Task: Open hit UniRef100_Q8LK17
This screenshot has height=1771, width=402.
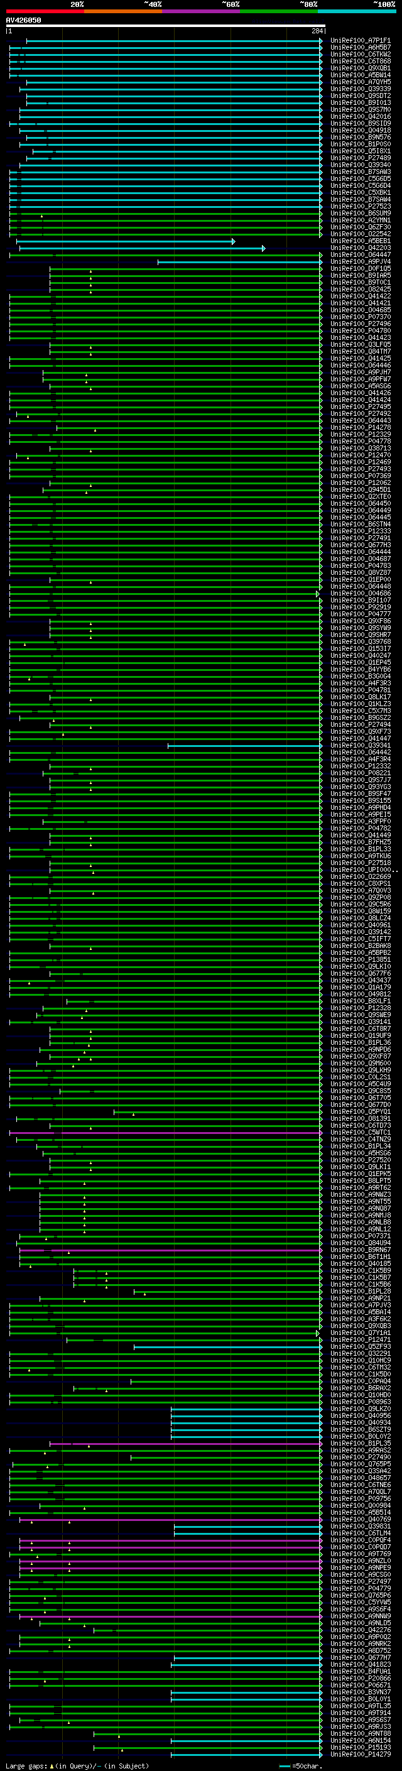Action: pos(360,697)
